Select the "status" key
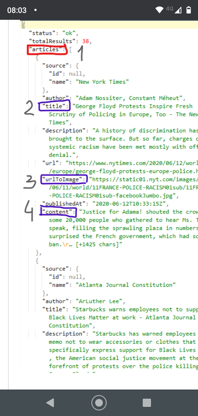The image size is (198, 416). tap(42, 33)
